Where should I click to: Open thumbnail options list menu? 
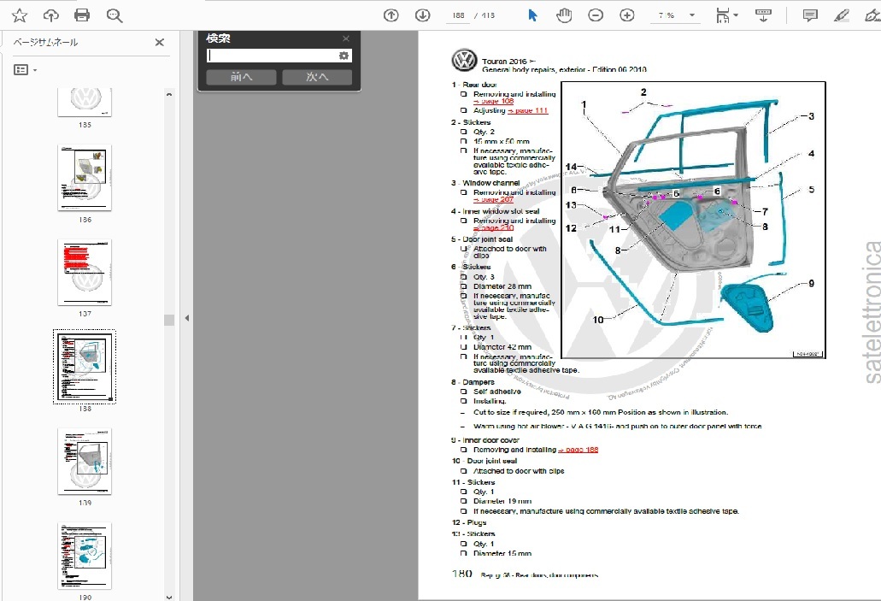pos(25,70)
